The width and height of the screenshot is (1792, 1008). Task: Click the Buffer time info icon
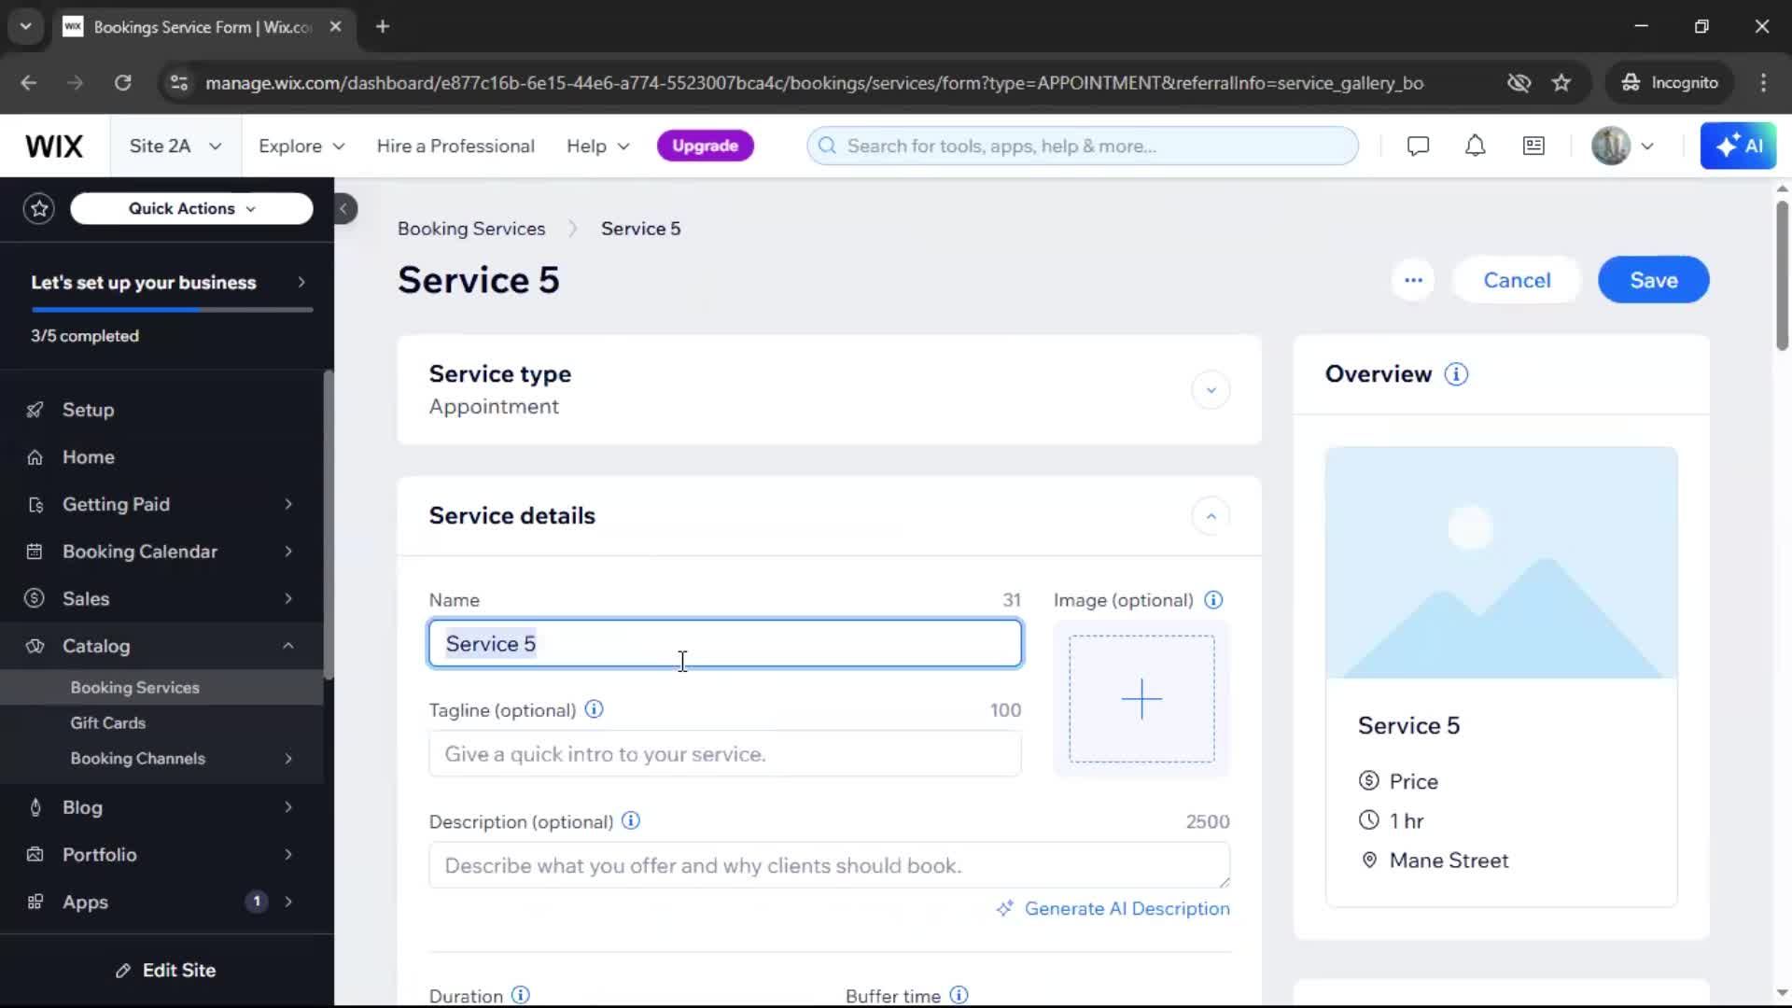click(959, 995)
